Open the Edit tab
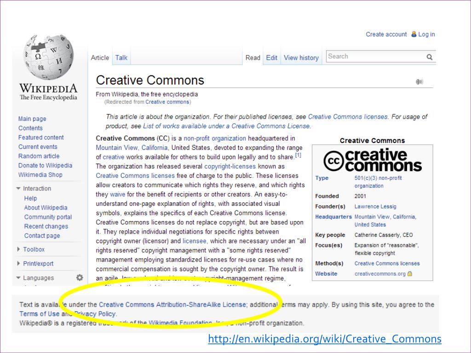Screen dimensions: 471x353 [271, 57]
